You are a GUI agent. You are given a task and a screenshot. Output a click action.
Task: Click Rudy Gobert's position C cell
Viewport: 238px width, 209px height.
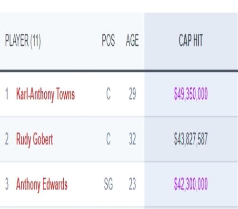109,139
